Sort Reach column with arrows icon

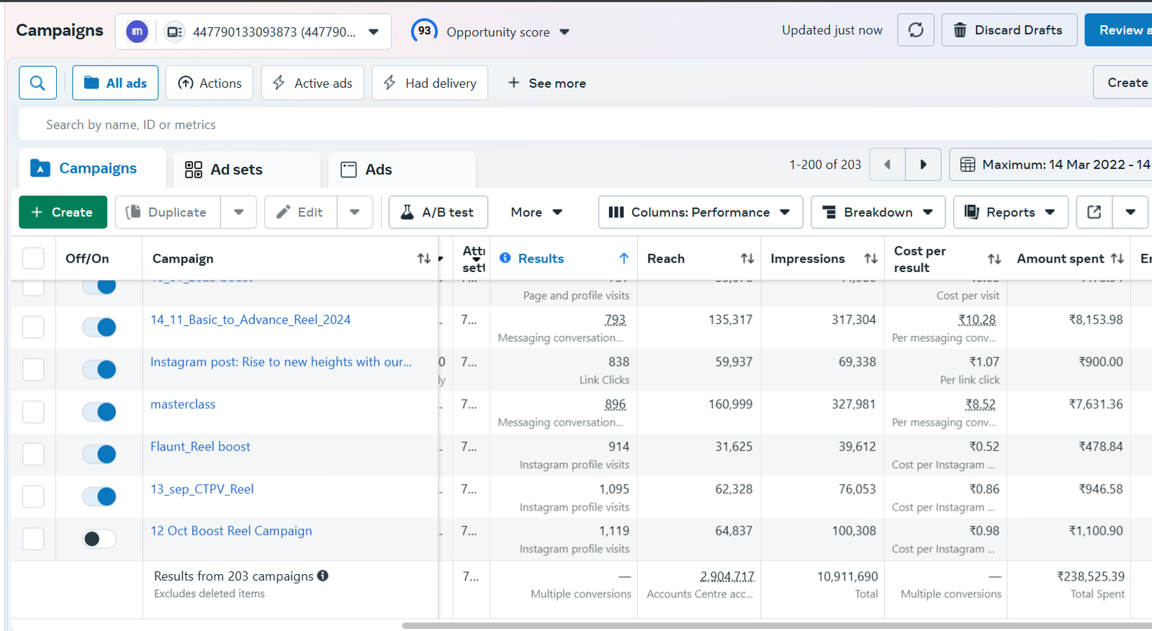(x=747, y=258)
